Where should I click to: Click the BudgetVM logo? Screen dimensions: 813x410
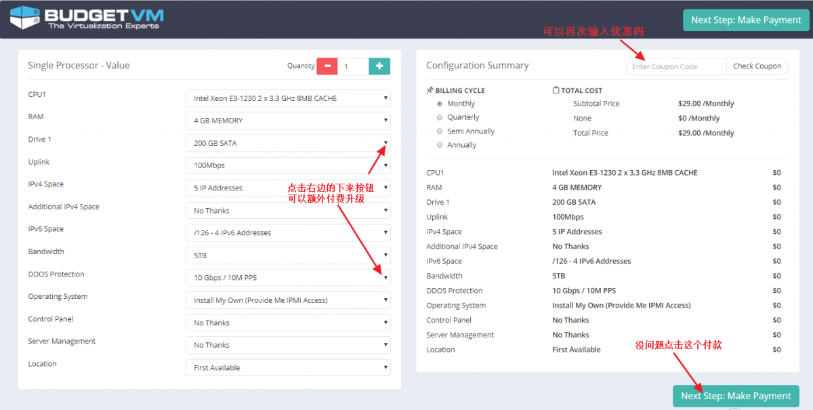click(87, 18)
